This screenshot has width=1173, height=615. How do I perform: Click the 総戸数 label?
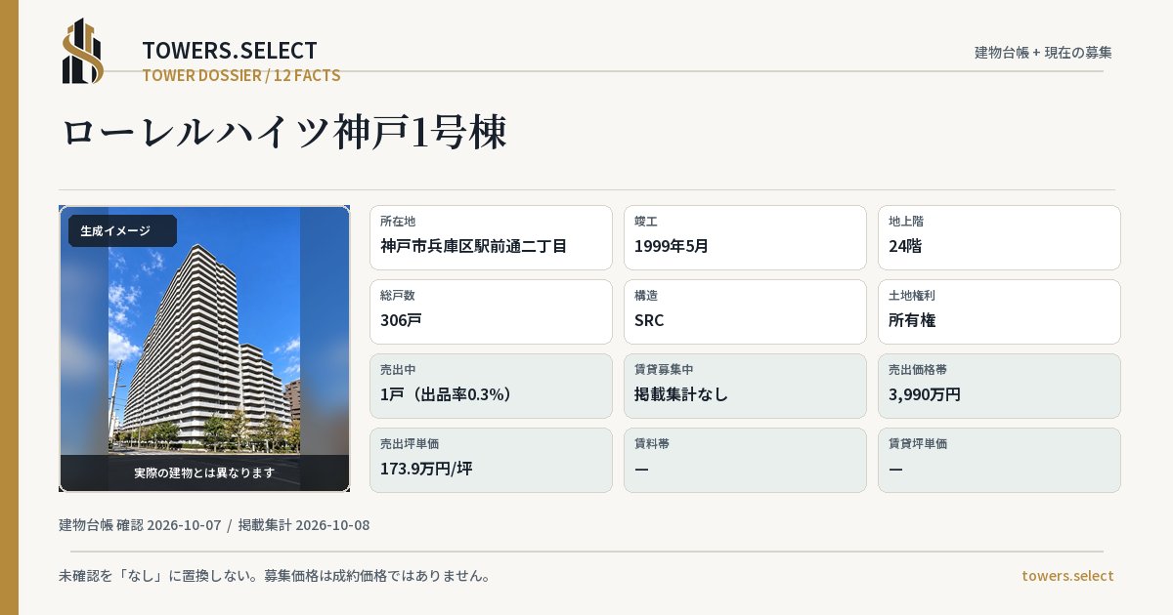click(398, 296)
